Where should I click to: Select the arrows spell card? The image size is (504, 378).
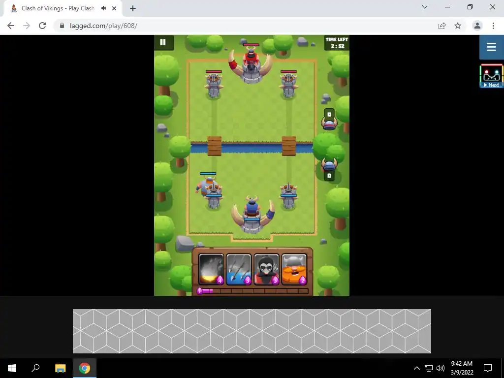[239, 269]
